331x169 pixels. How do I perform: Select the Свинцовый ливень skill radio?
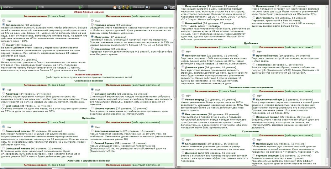[x=4, y=148]
